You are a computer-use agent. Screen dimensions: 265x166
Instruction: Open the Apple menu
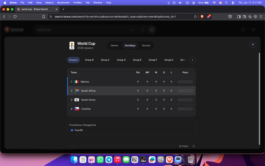click(5, 3)
